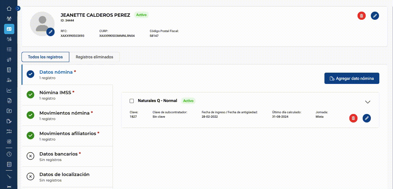
Task: Open the line chart reports icon in sidebar
Action: (9, 90)
